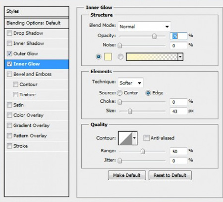Image resolution: width=223 pixels, height=202 pixels.
Task: Enable the Pattern Overlay checkbox
Action: (9, 136)
